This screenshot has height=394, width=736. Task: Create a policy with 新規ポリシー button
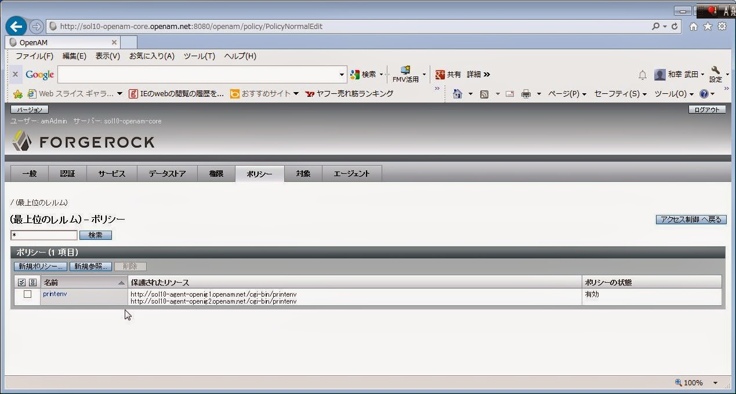(x=39, y=266)
